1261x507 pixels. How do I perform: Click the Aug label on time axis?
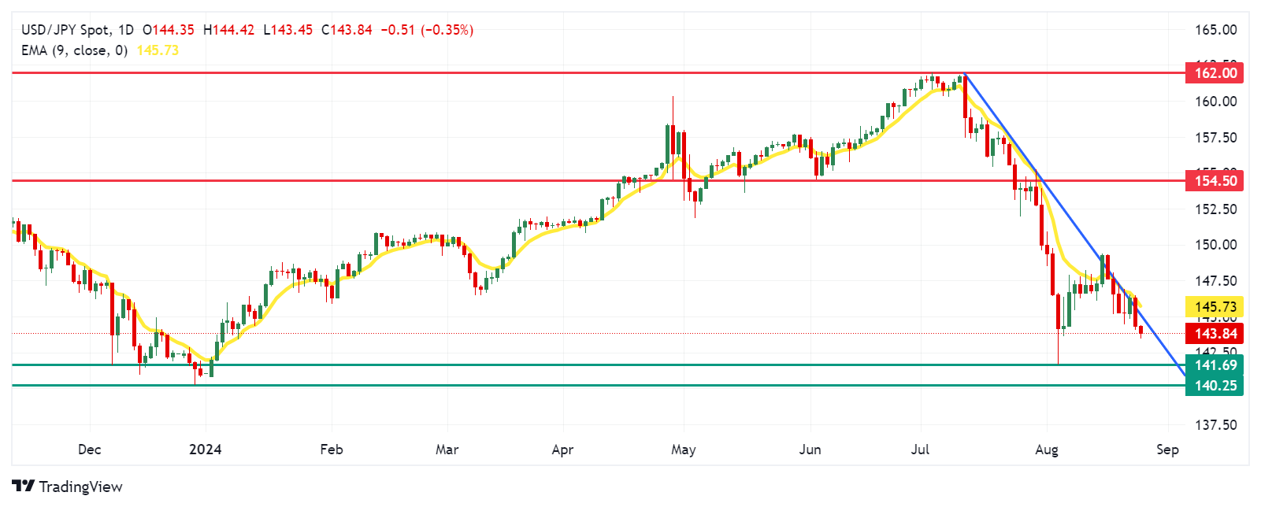[1047, 450]
